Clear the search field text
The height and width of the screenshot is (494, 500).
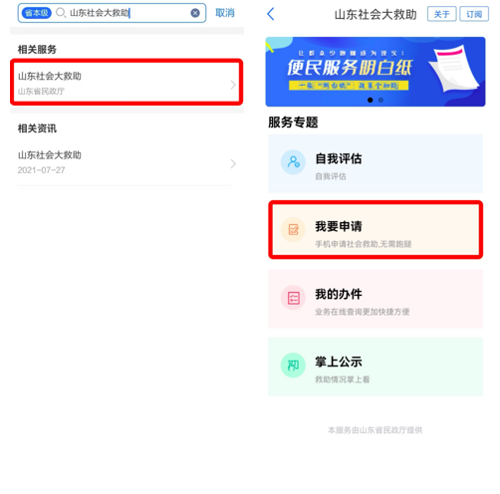195,13
